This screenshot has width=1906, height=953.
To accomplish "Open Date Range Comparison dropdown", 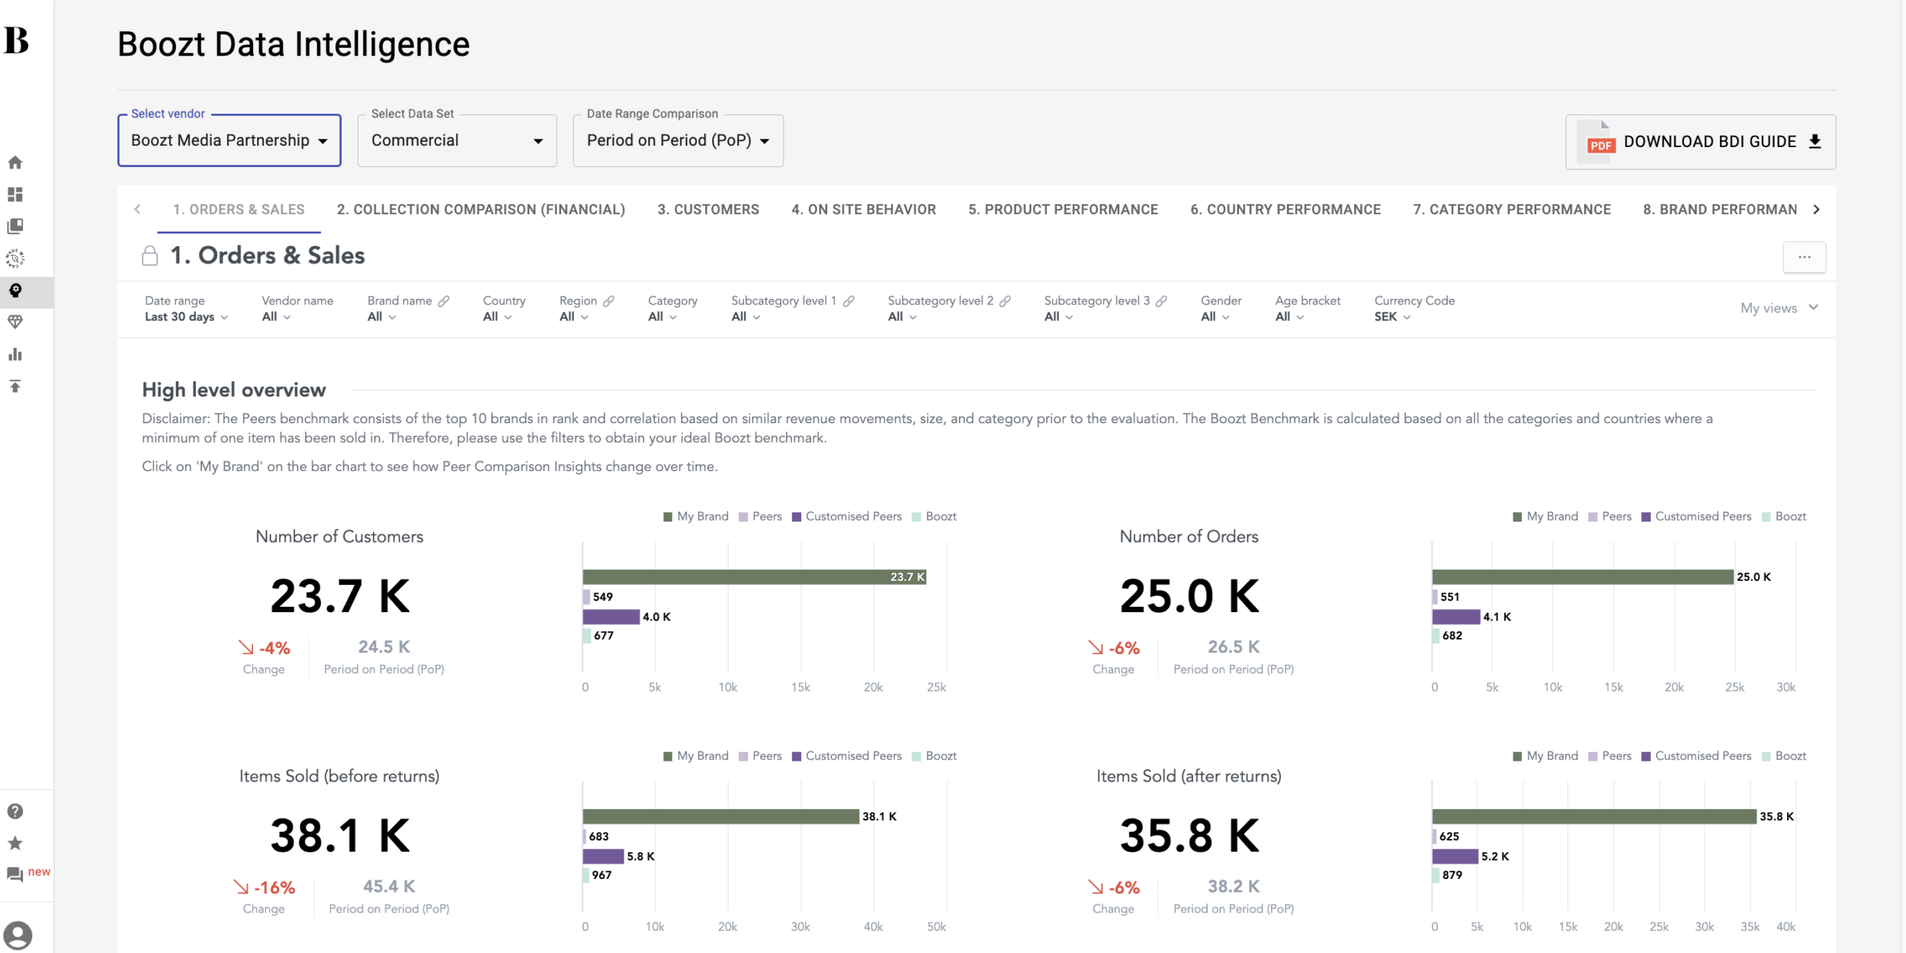I will 678,140.
